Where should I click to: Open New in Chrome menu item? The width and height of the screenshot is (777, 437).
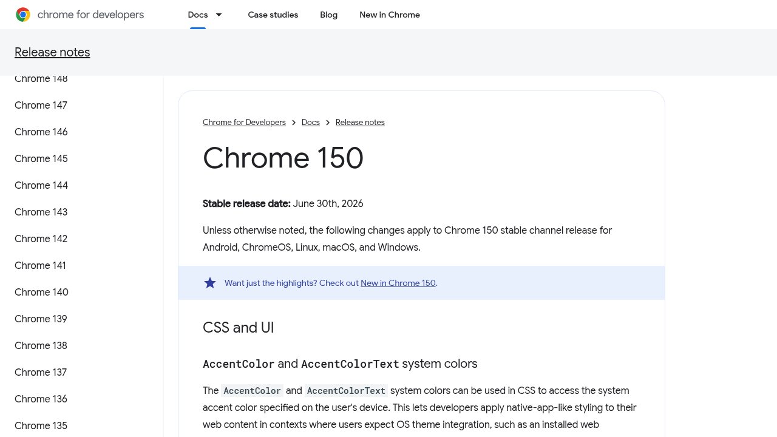click(390, 15)
